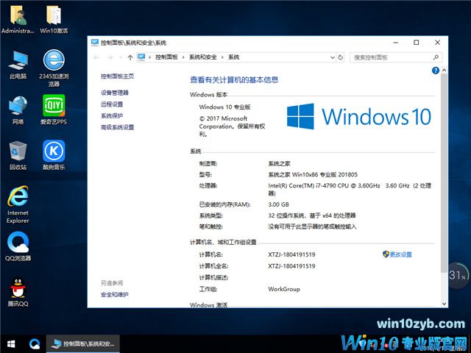Click the 控制面板 taskbar window button
This screenshot has height=353, width=471.
83,344
